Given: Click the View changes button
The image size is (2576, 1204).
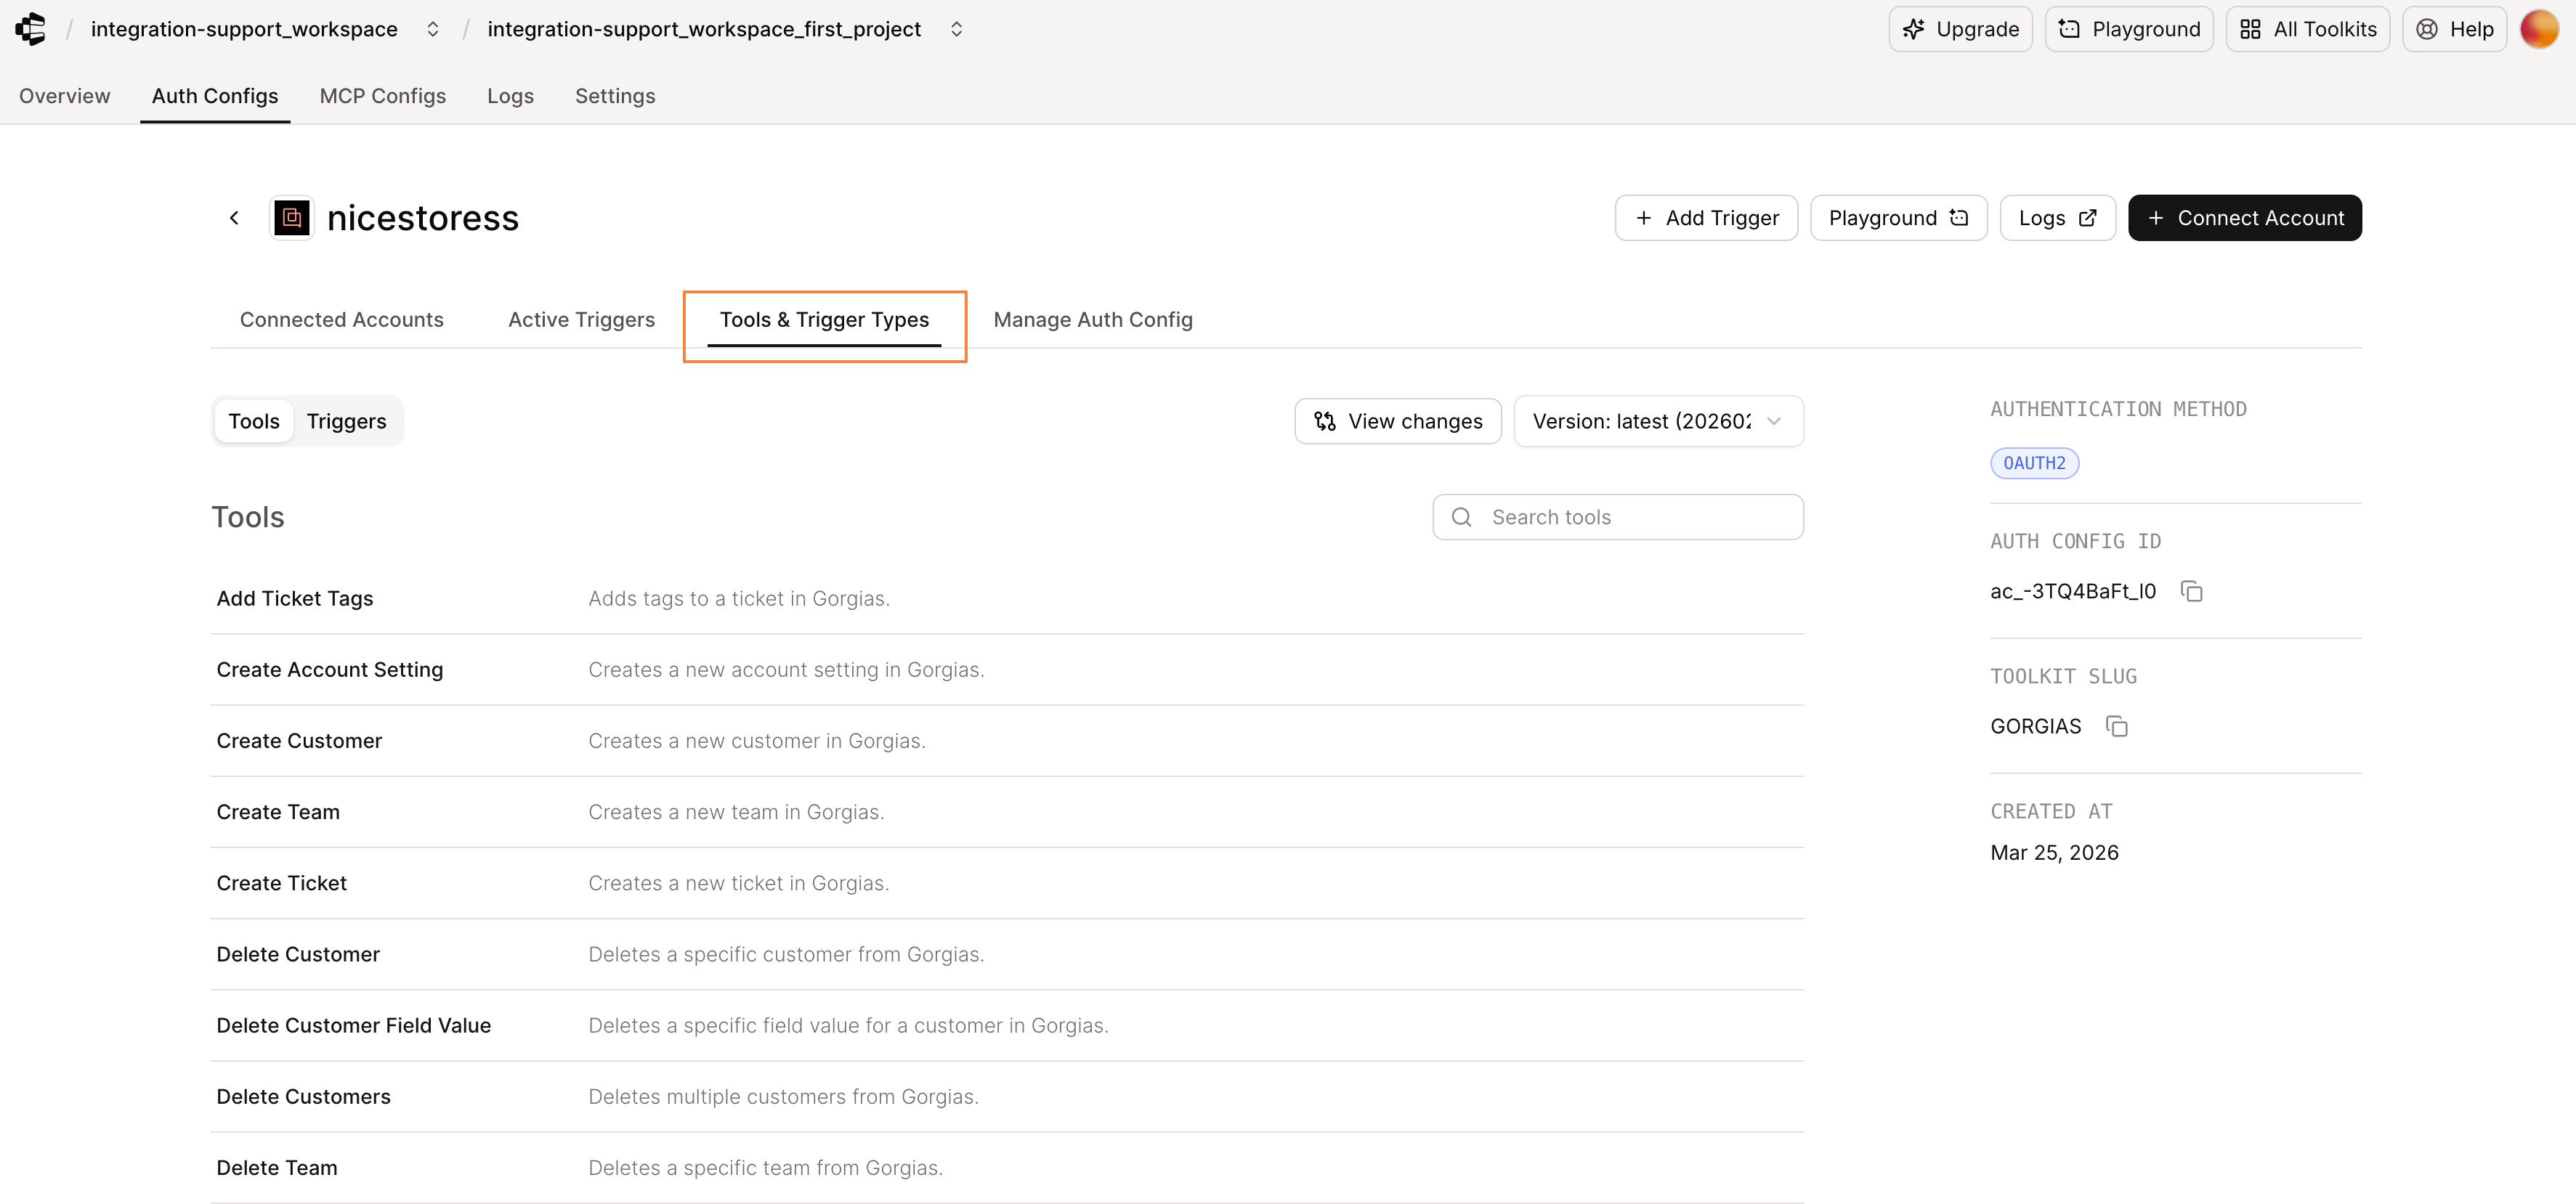Looking at the screenshot, I should [1397, 421].
